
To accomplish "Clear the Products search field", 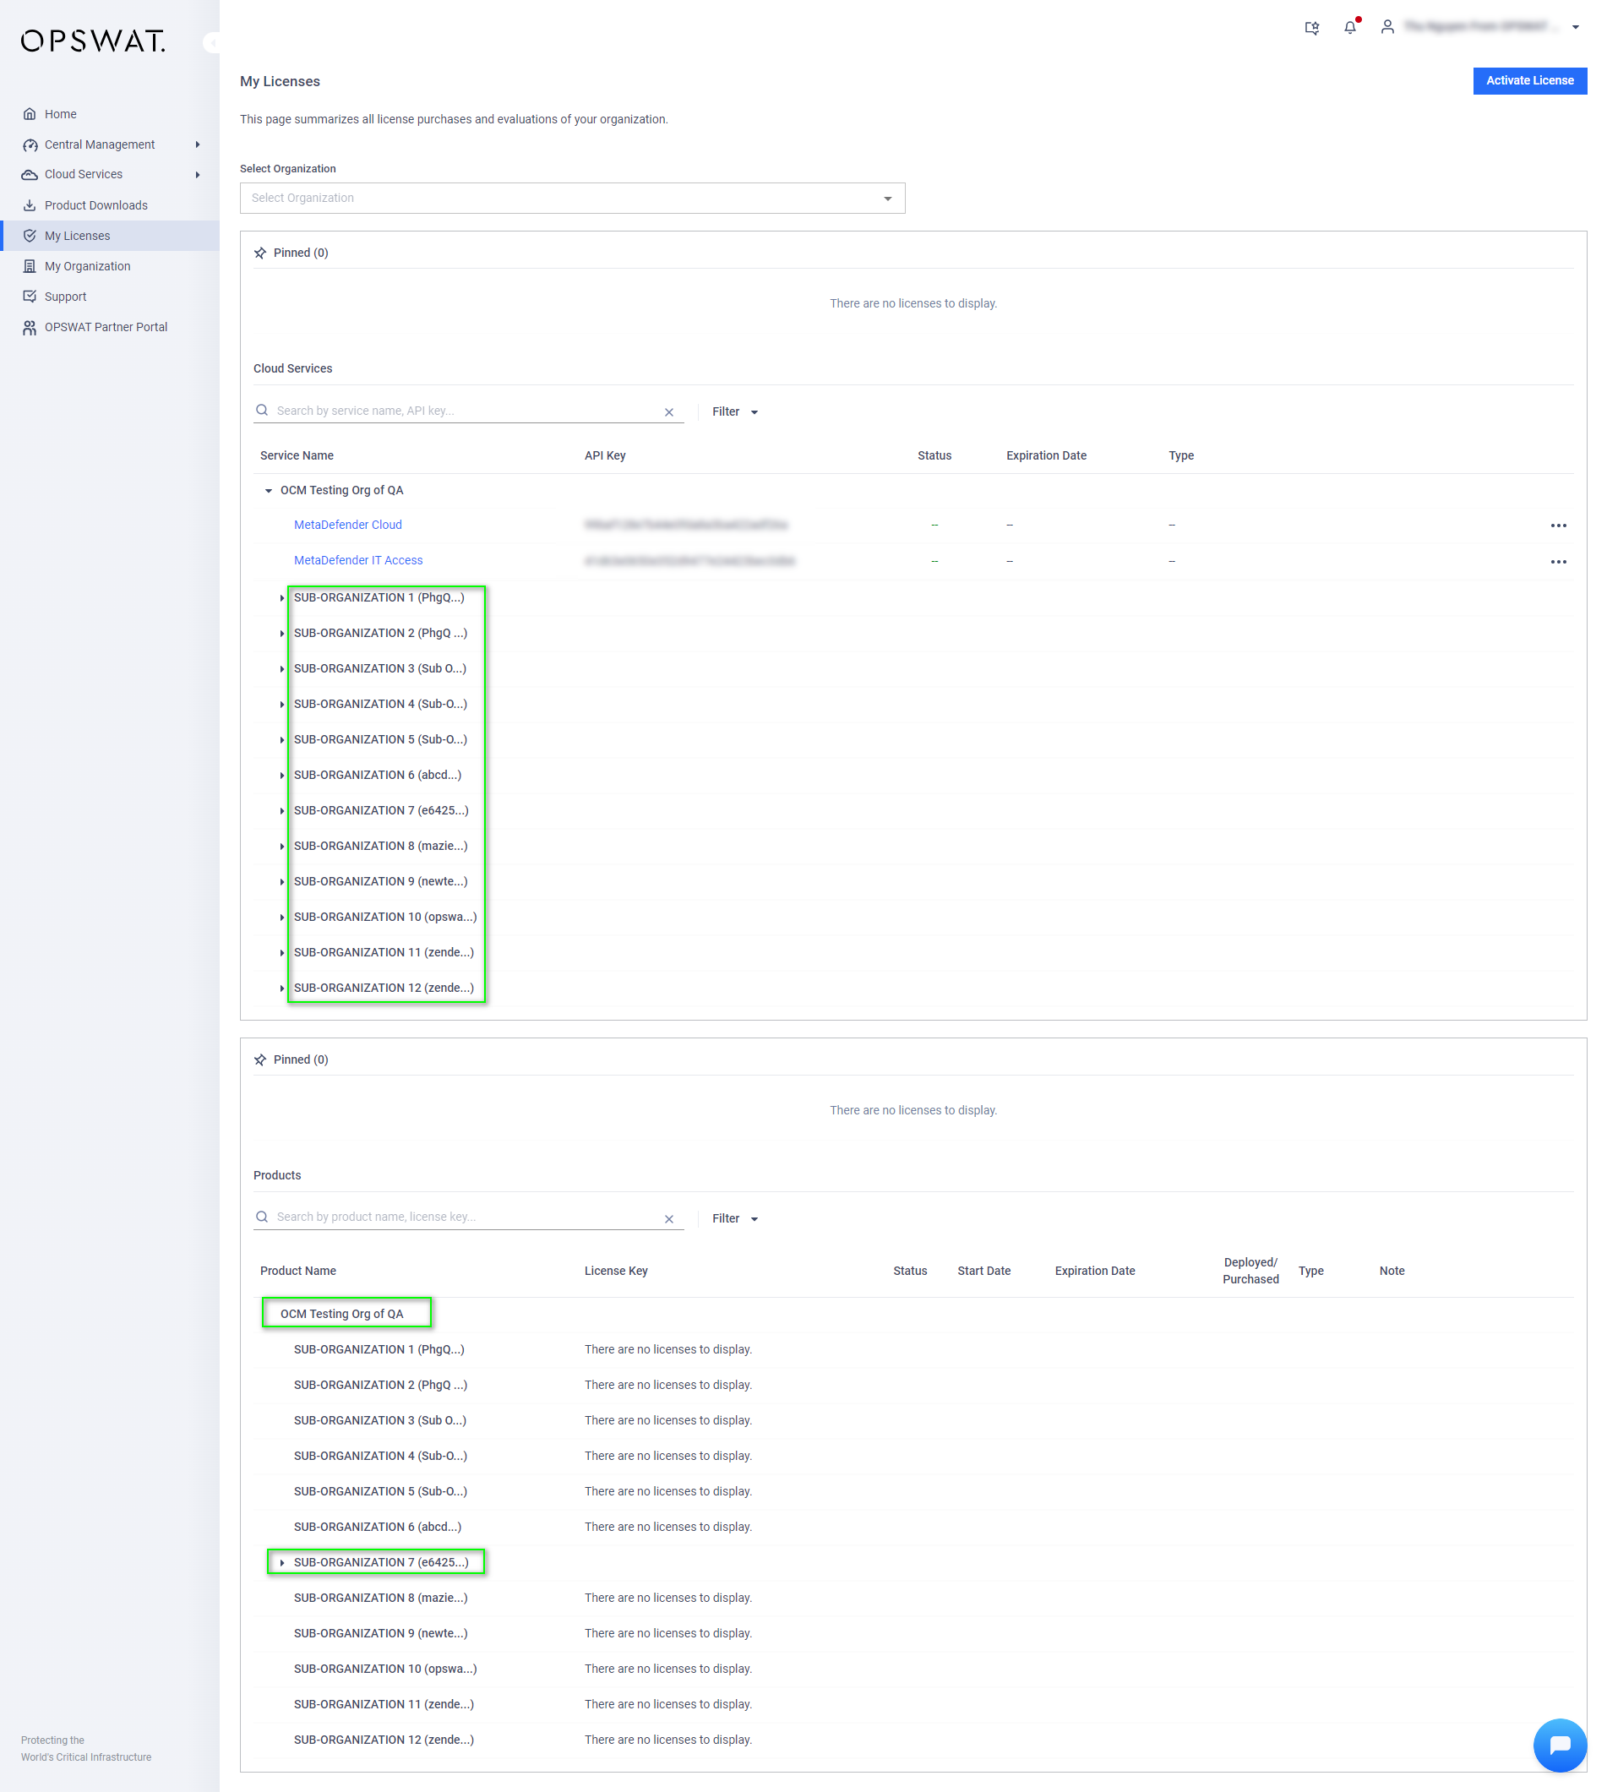I will tap(669, 1219).
